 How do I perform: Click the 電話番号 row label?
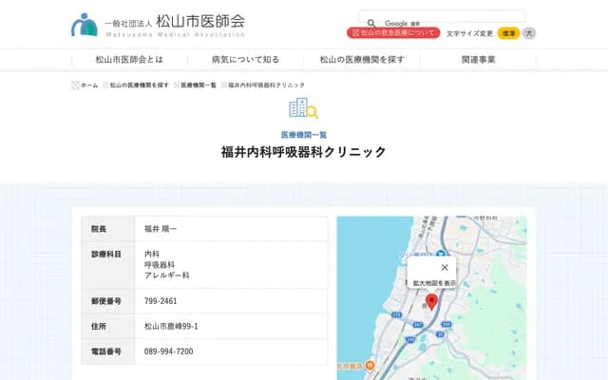106,351
